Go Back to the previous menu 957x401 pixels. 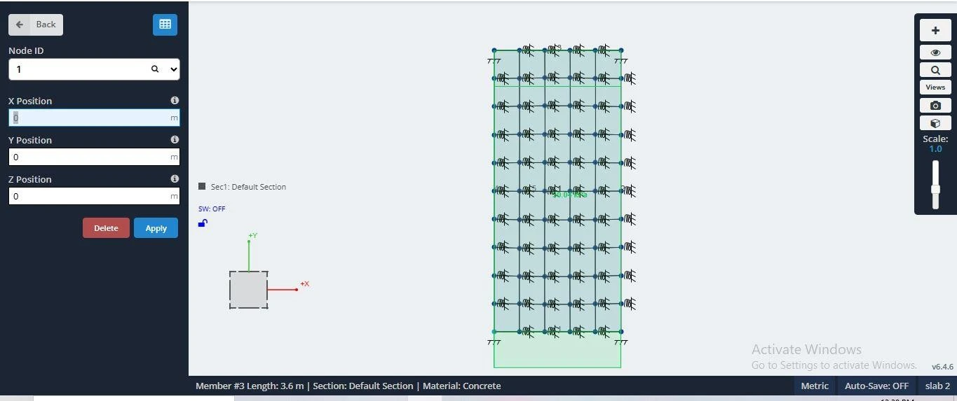tap(36, 24)
